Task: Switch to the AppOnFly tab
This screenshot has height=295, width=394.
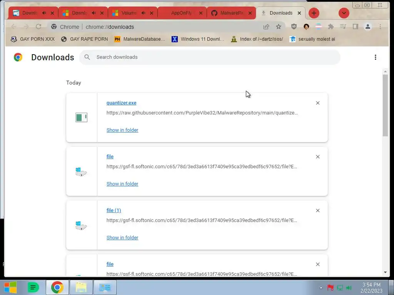Action: (181, 13)
